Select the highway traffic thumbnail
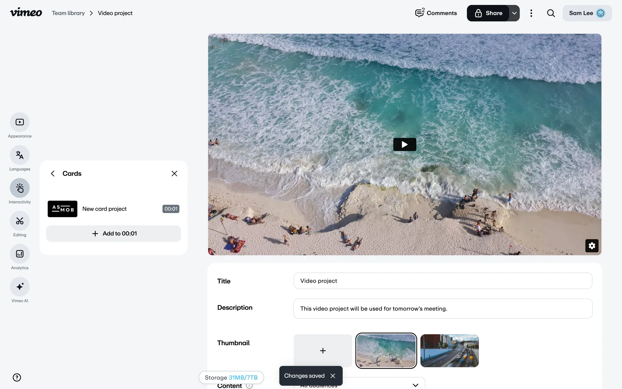This screenshot has width=622, height=389. click(x=449, y=350)
